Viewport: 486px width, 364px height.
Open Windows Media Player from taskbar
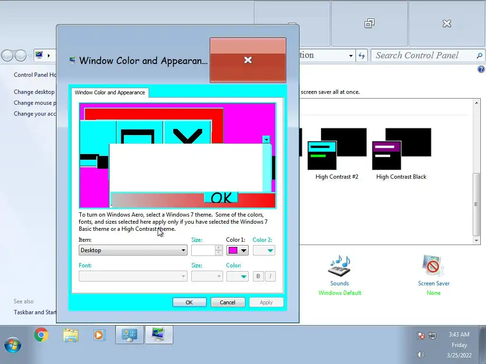tap(99, 335)
